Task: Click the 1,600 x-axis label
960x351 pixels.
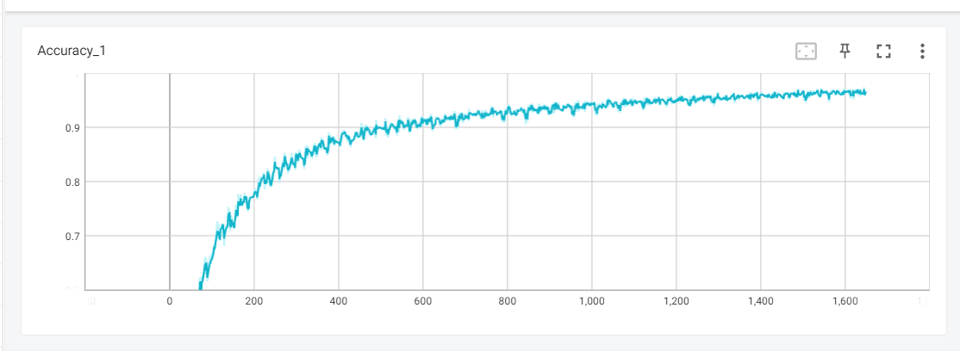Action: click(x=845, y=301)
